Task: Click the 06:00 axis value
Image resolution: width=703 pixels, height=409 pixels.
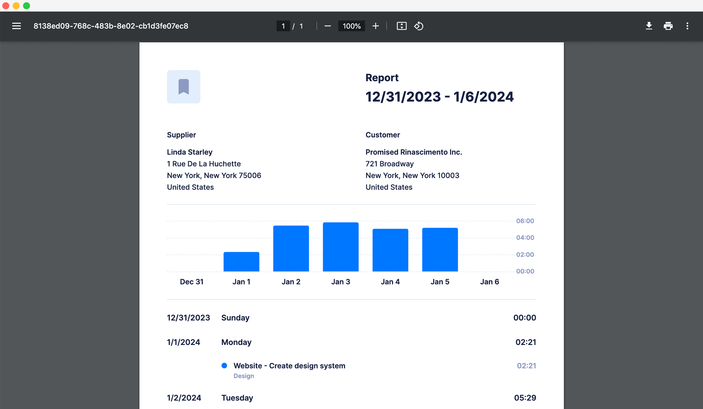Action: pyautogui.click(x=525, y=221)
